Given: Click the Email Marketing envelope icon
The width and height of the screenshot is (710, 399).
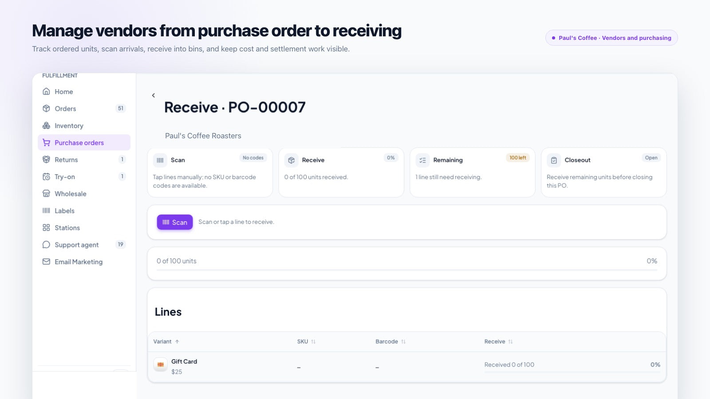Looking at the screenshot, I should click(x=46, y=262).
